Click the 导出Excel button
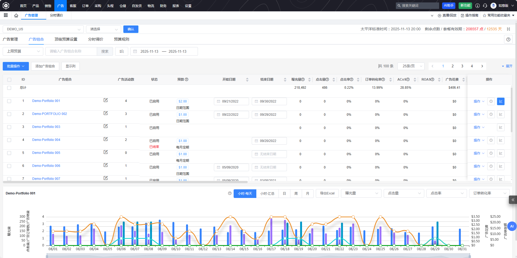The width and height of the screenshot is (517, 258). 327,193
